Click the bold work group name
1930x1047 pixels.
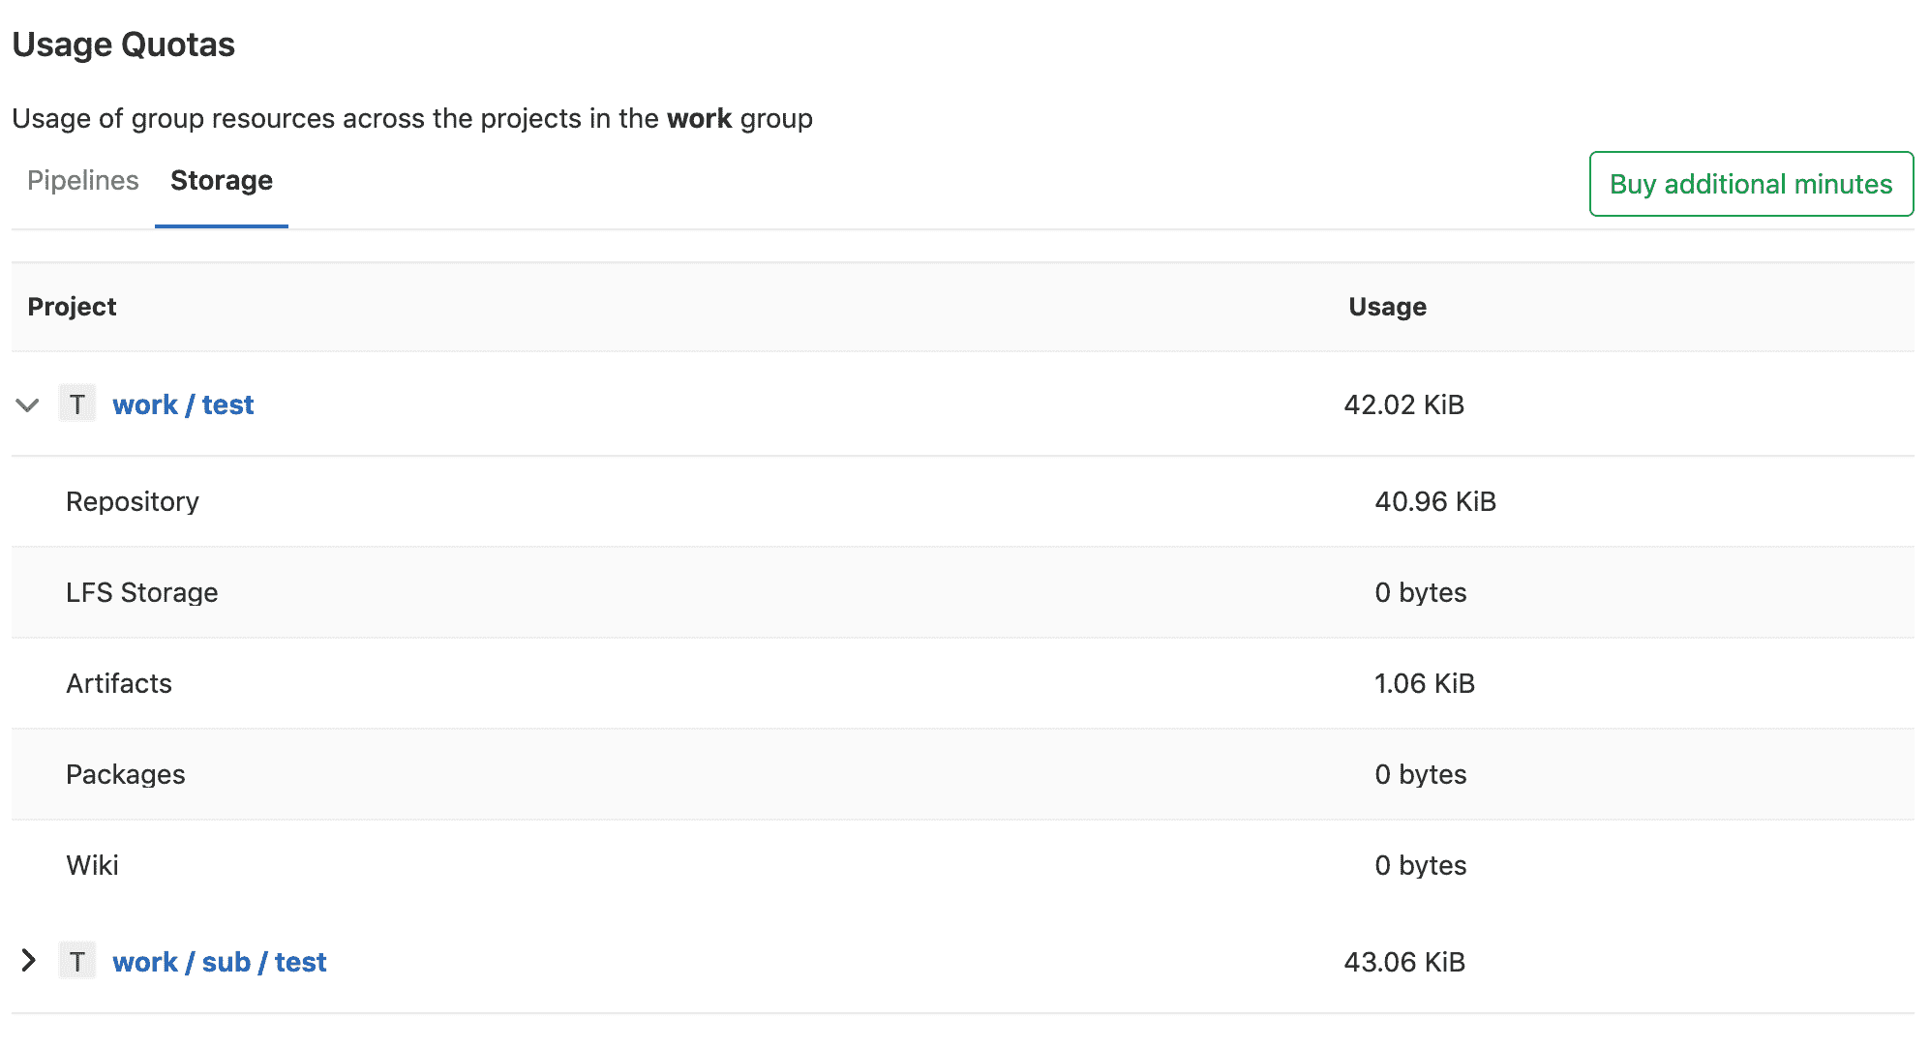[700, 118]
